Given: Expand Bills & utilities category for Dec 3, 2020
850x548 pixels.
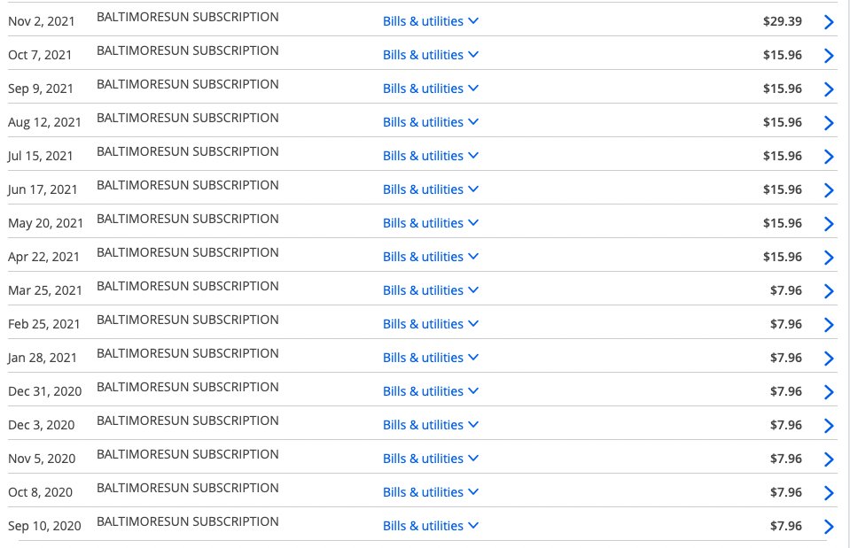Looking at the screenshot, I should coord(431,425).
